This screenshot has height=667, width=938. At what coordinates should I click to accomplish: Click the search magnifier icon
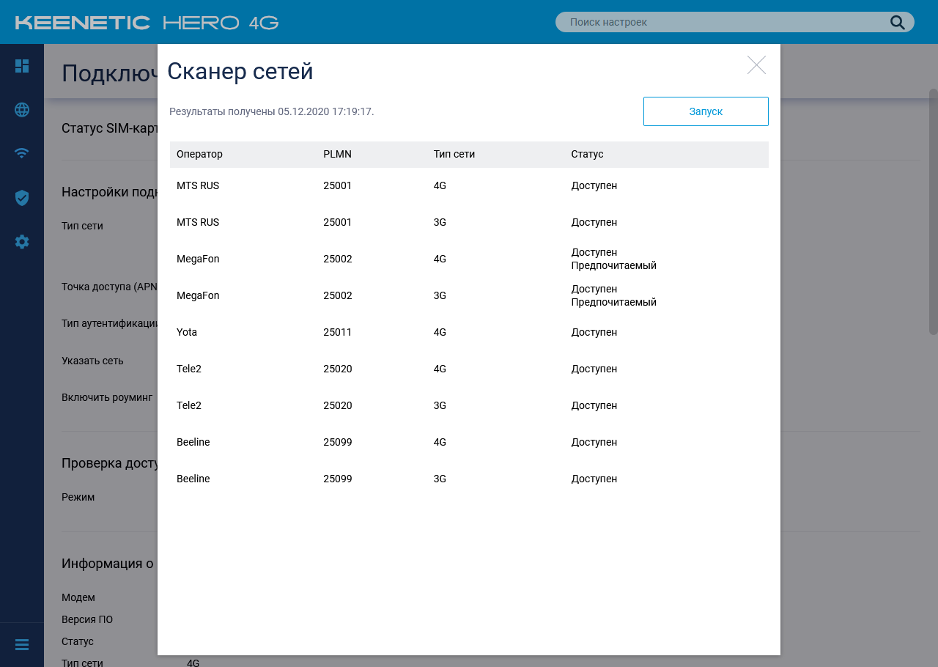click(x=898, y=22)
